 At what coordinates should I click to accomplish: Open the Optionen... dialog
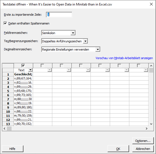coord(143,141)
